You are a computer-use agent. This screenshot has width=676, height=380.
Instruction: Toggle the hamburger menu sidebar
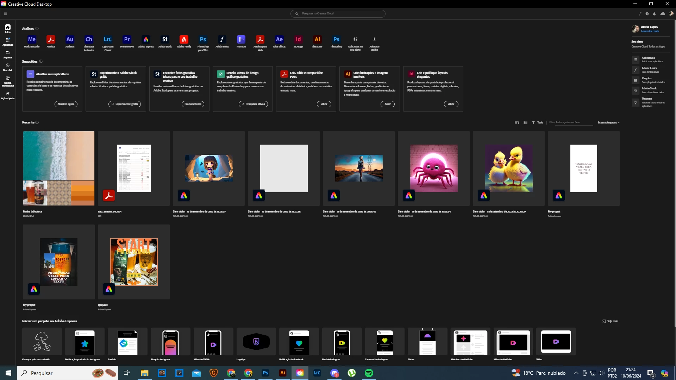[x=5, y=14]
